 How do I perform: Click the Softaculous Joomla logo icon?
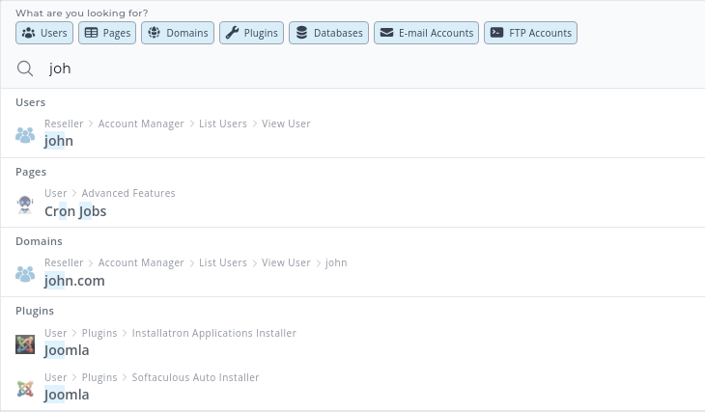[x=25, y=389]
